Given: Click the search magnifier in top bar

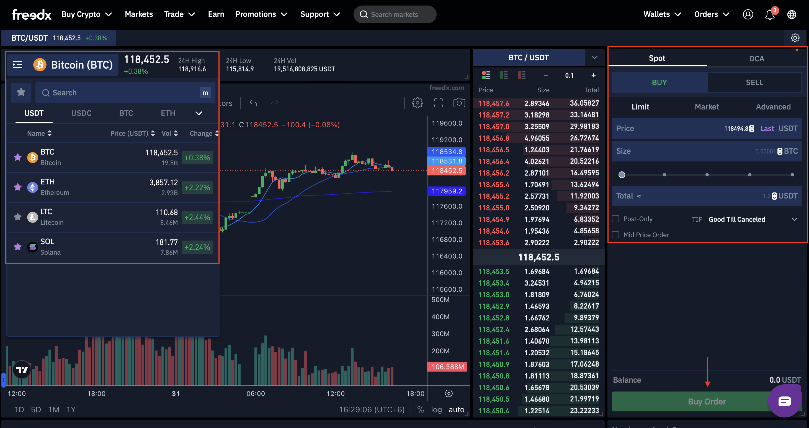Looking at the screenshot, I should pyautogui.click(x=364, y=14).
